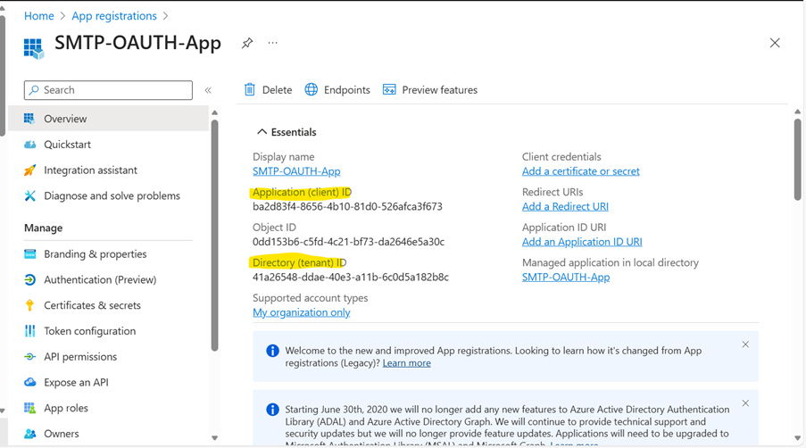
Task: Open the Preview features toolbar command label
Action: point(439,90)
